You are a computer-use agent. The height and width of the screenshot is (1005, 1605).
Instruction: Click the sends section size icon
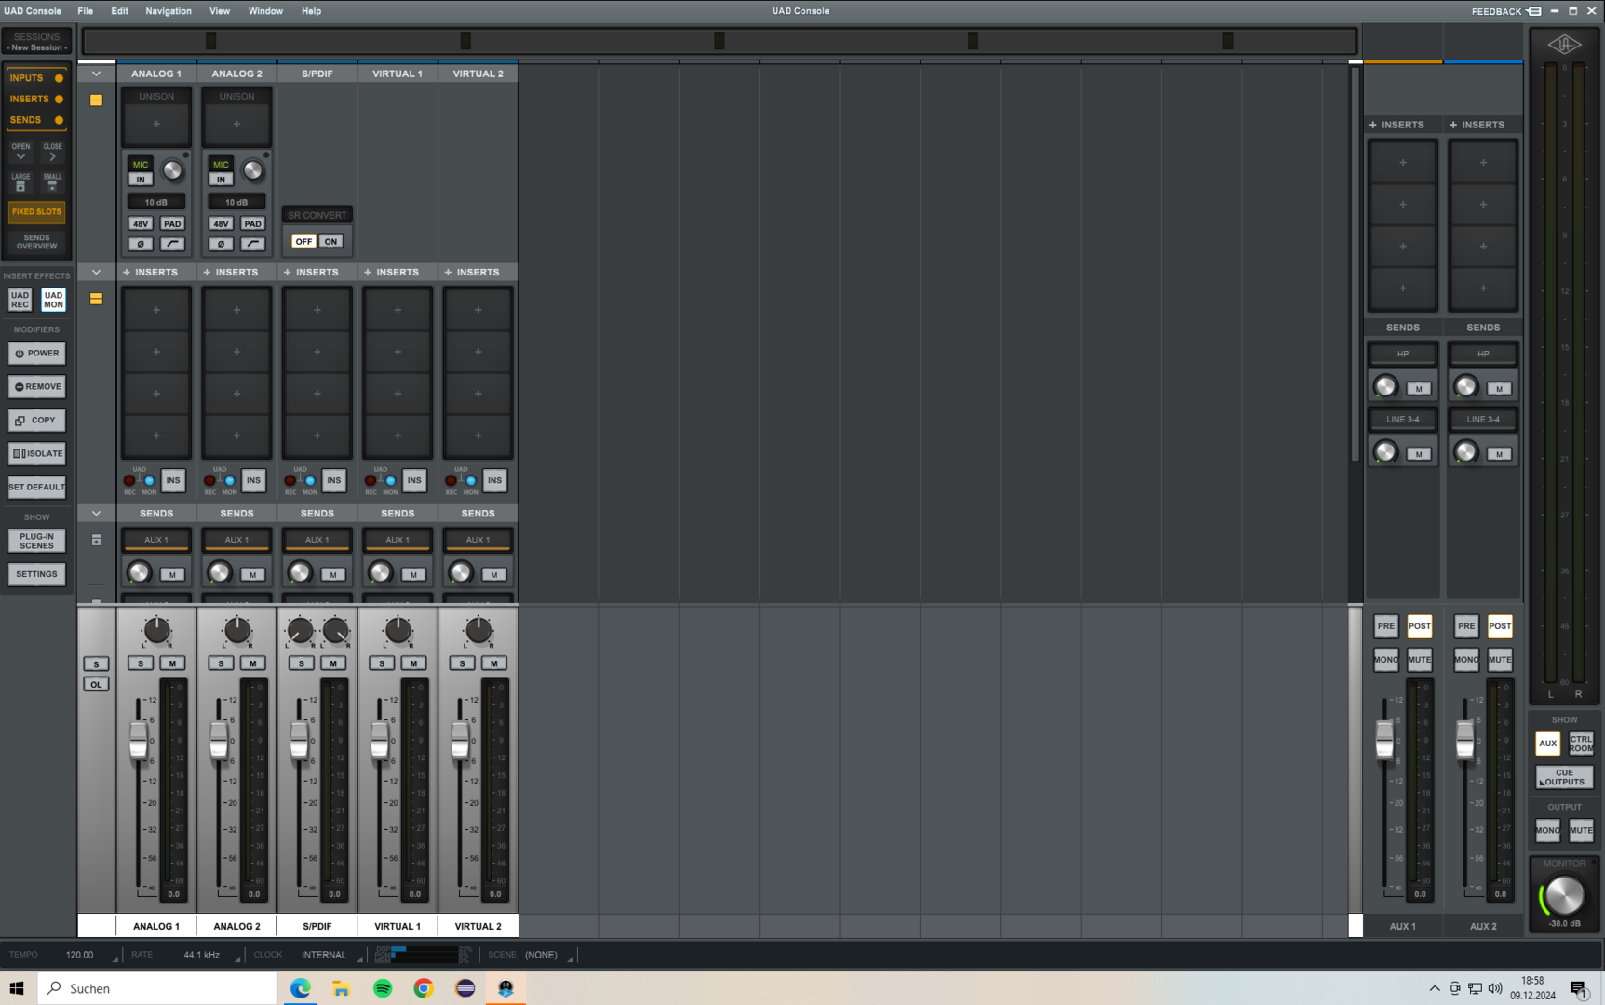tap(96, 540)
